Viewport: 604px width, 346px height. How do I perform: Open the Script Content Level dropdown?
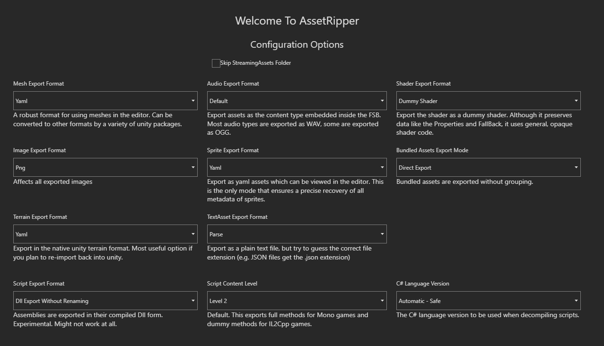click(x=297, y=301)
